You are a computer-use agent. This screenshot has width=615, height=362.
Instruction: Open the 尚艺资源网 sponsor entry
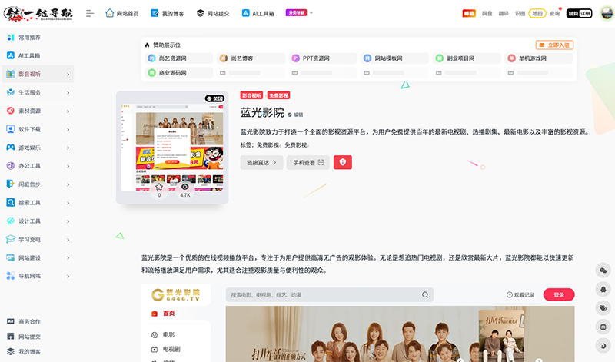pyautogui.click(x=178, y=58)
